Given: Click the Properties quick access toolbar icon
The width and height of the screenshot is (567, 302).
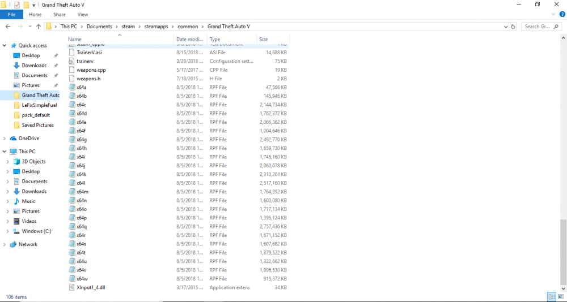Looking at the screenshot, I should pos(16,5).
